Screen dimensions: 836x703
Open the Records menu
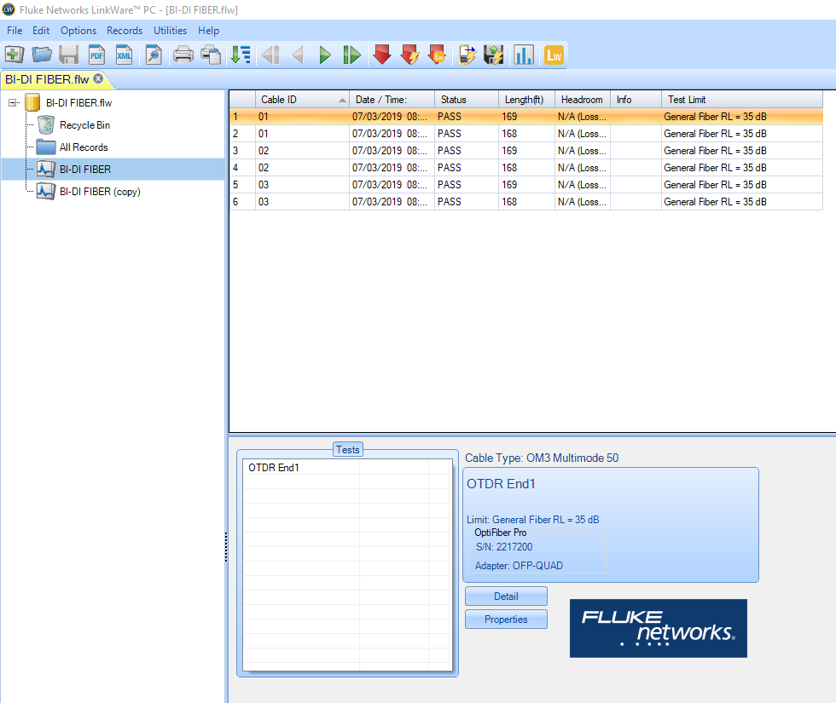click(125, 31)
